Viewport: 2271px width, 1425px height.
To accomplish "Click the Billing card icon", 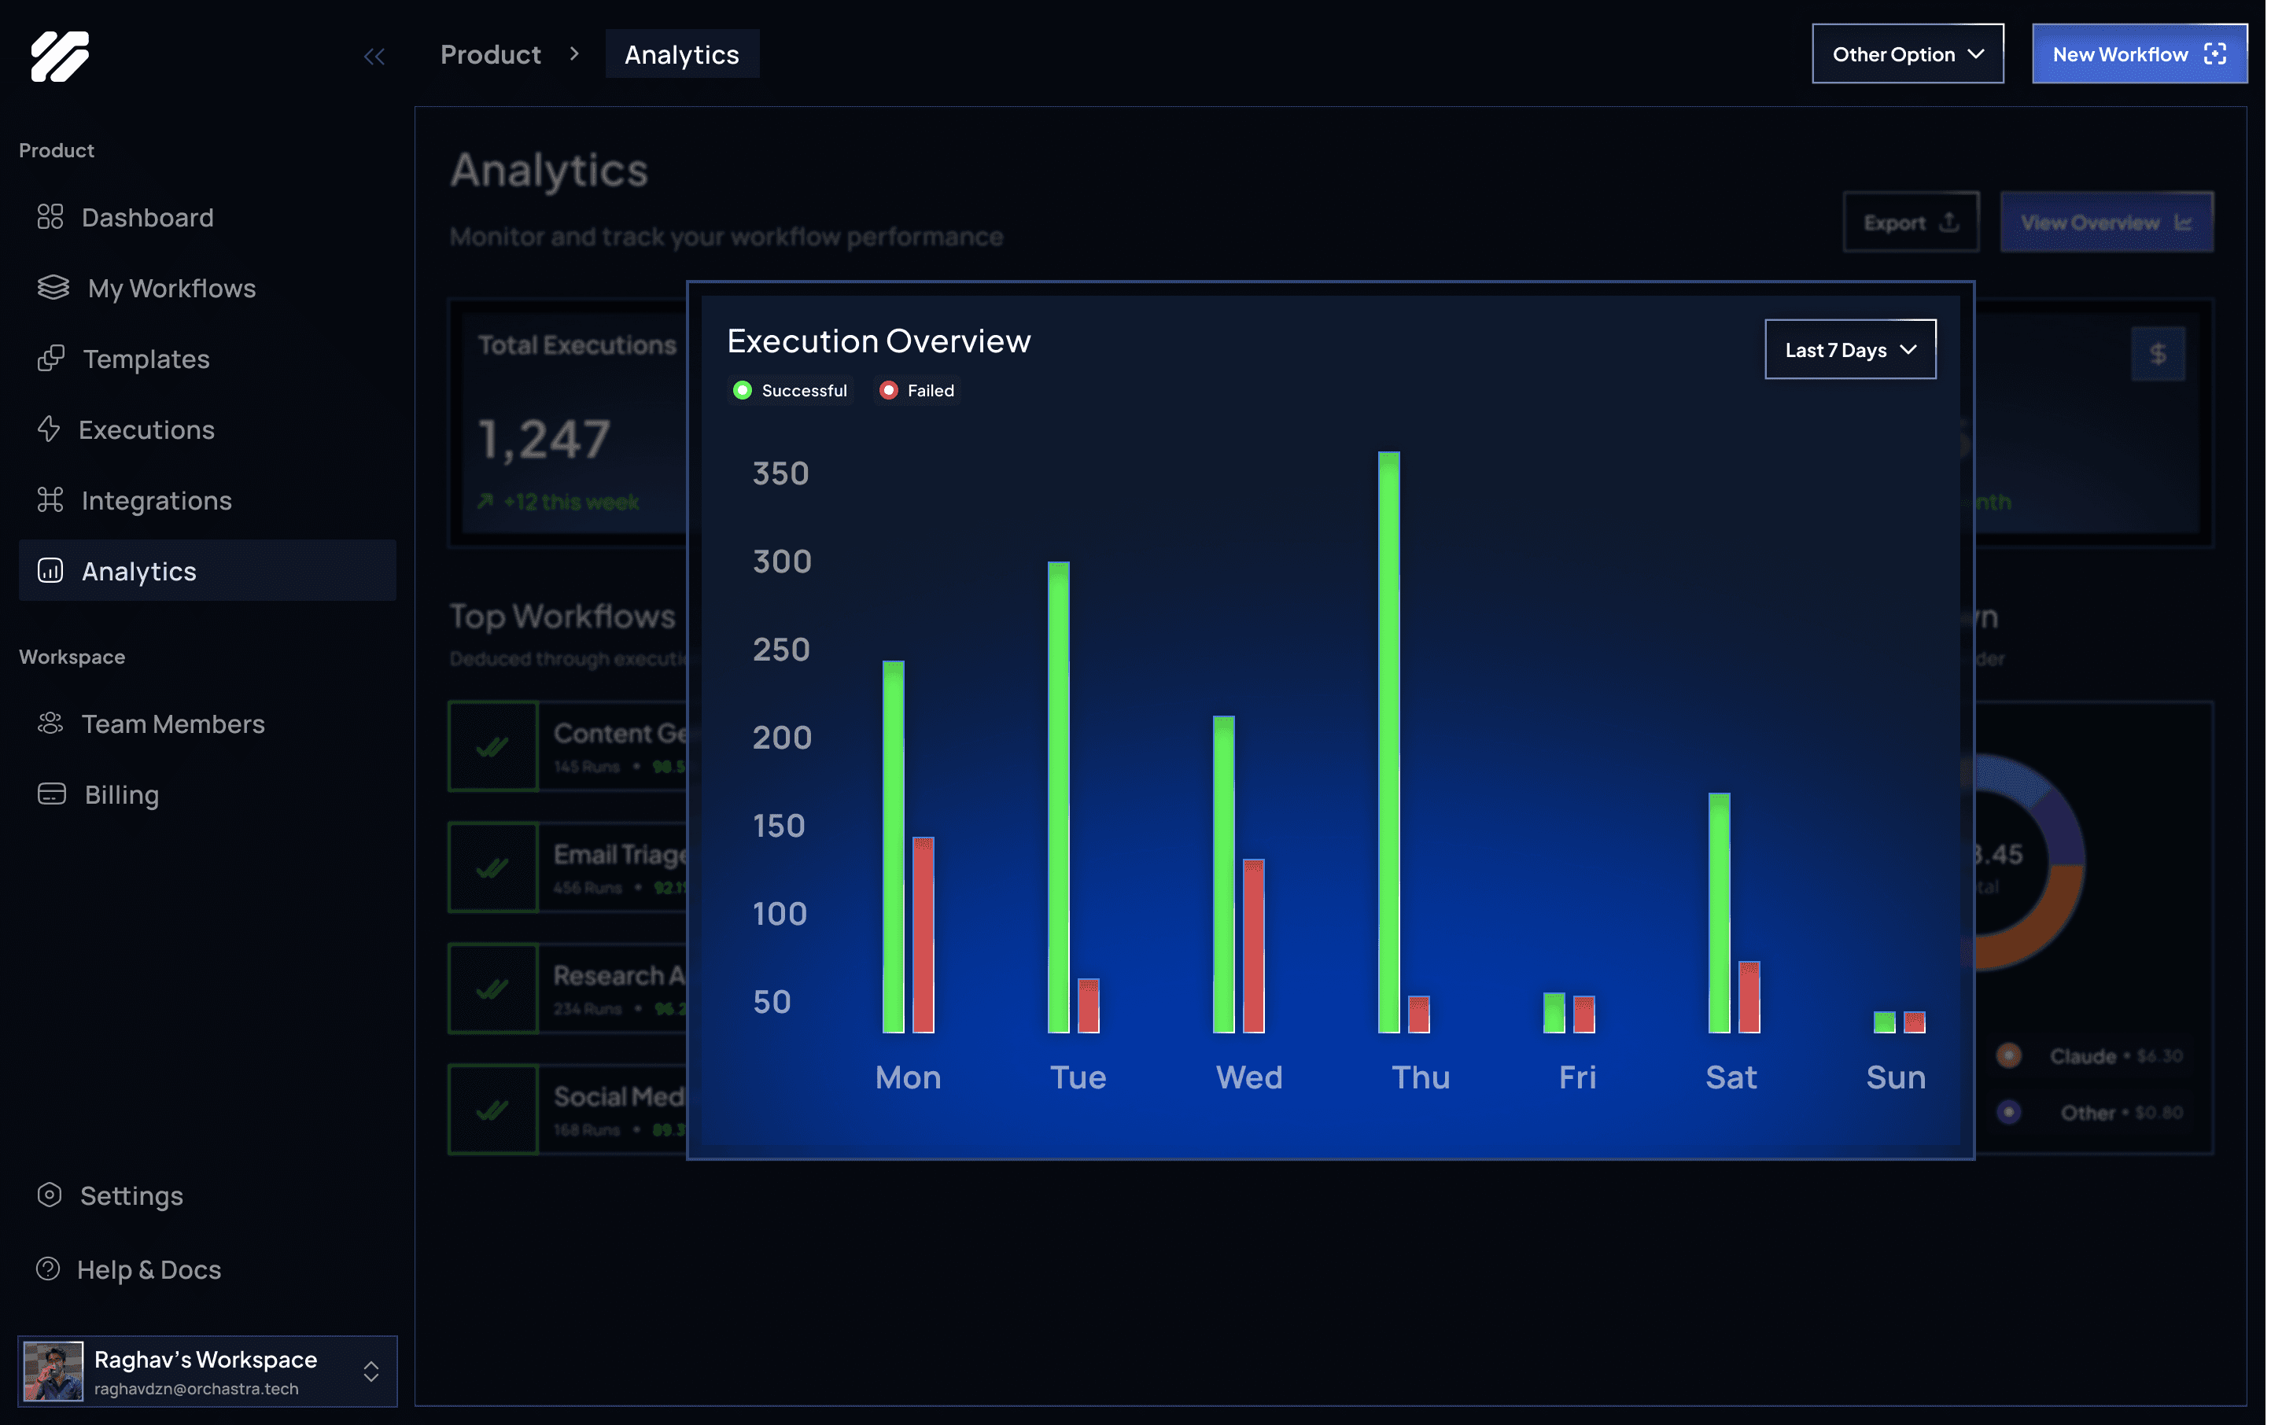I will [x=51, y=794].
